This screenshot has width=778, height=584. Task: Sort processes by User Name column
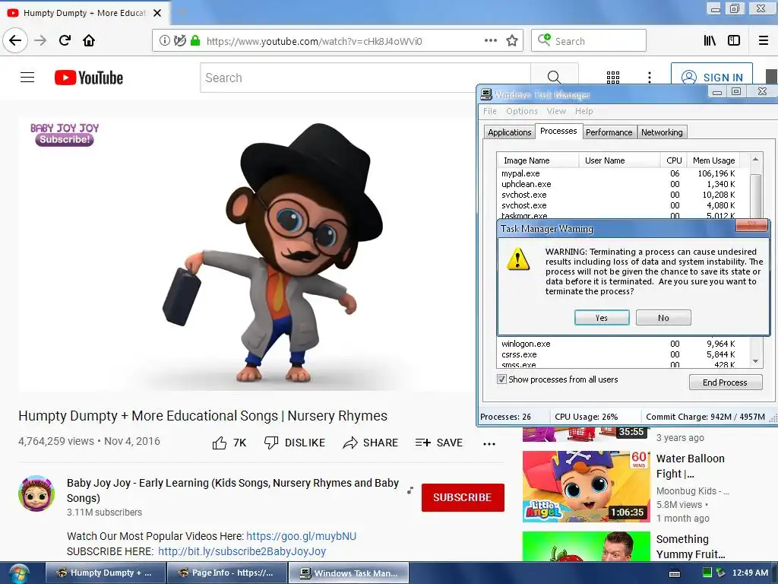click(x=619, y=160)
